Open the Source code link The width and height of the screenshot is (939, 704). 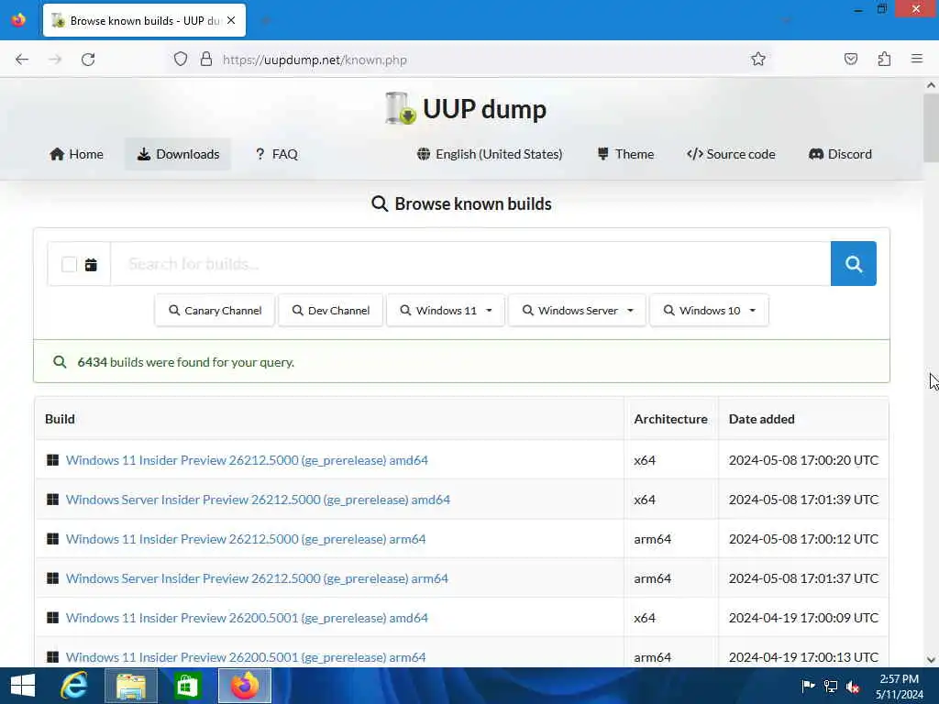pos(731,154)
